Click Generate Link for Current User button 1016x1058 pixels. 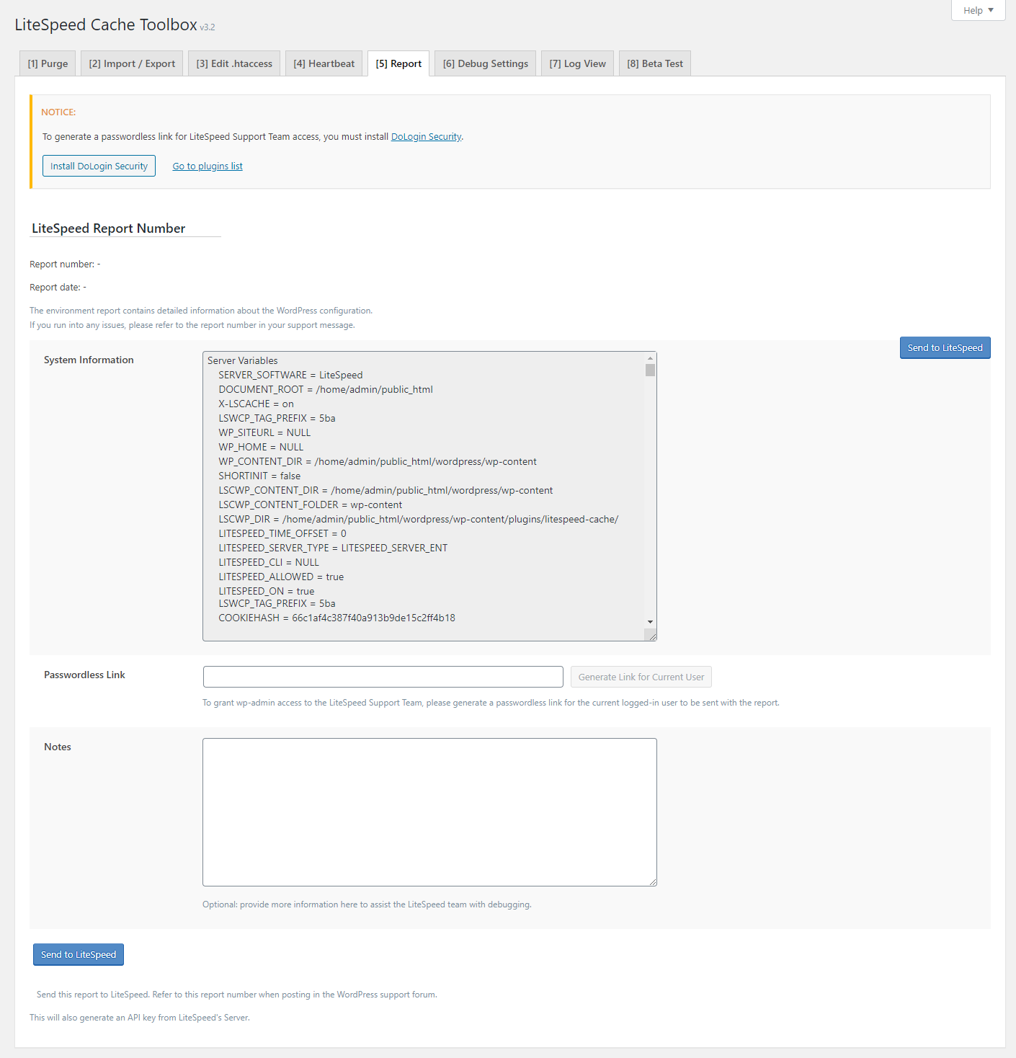point(641,677)
